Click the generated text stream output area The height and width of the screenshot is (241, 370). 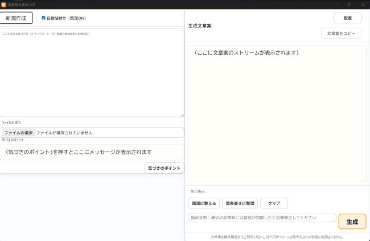tap(277, 113)
